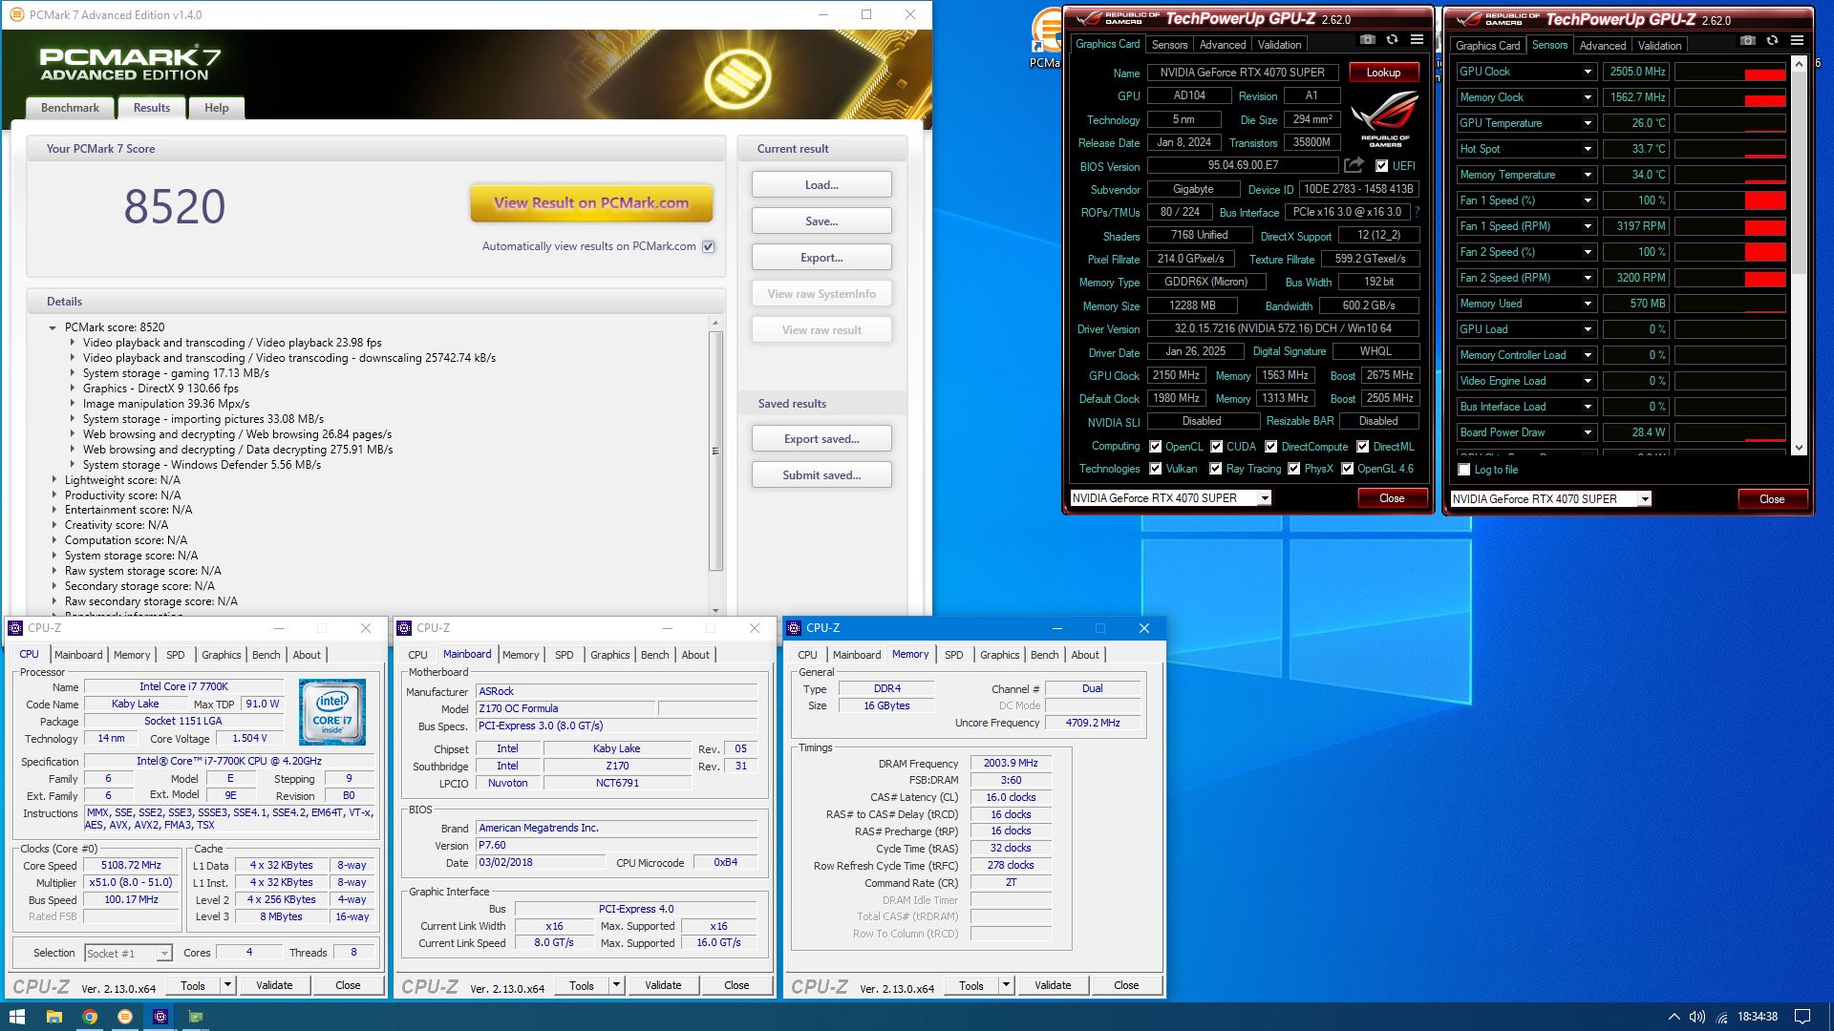1834x1031 pixels.
Task: Enable Log to file in GPU-Z Sensors
Action: 1464,469
